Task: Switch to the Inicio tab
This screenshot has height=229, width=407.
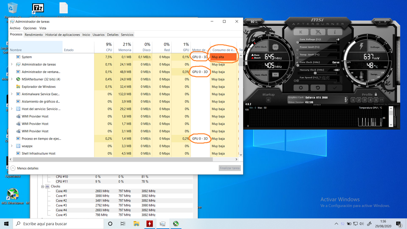Action: (x=86, y=35)
